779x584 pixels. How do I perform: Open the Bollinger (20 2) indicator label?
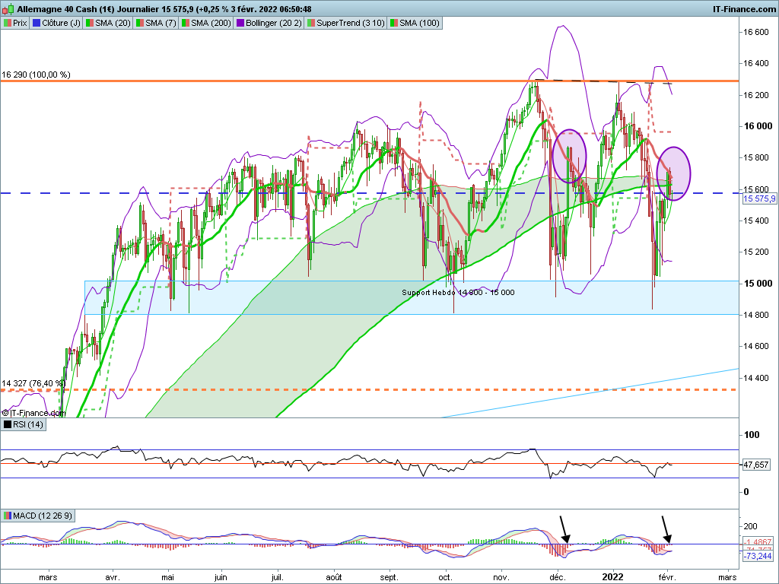pos(269,23)
